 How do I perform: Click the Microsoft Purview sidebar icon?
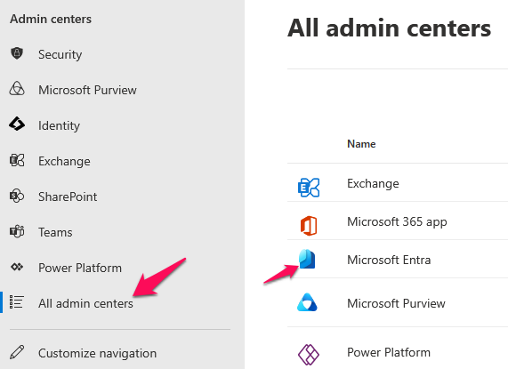[x=17, y=89]
